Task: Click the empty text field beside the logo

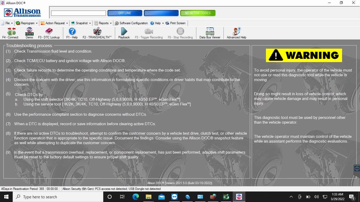Action: click(79, 13)
